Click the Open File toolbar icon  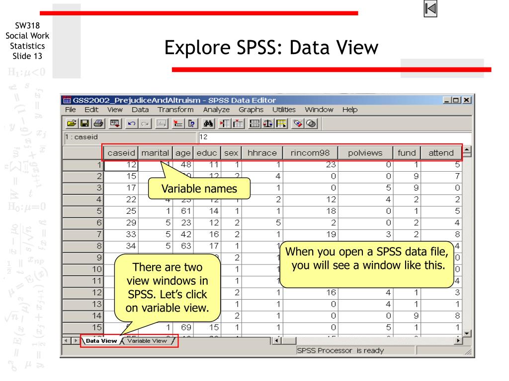pyautogui.click(x=72, y=124)
